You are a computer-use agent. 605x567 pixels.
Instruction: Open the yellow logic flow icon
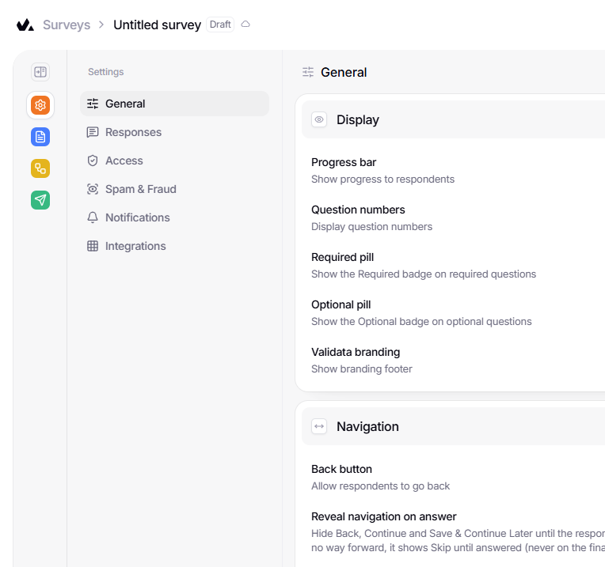40,168
